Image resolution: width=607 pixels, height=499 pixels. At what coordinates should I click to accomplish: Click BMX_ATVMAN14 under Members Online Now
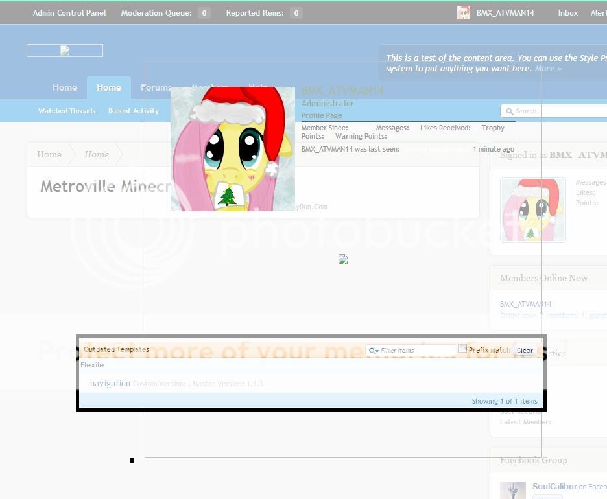(x=525, y=304)
